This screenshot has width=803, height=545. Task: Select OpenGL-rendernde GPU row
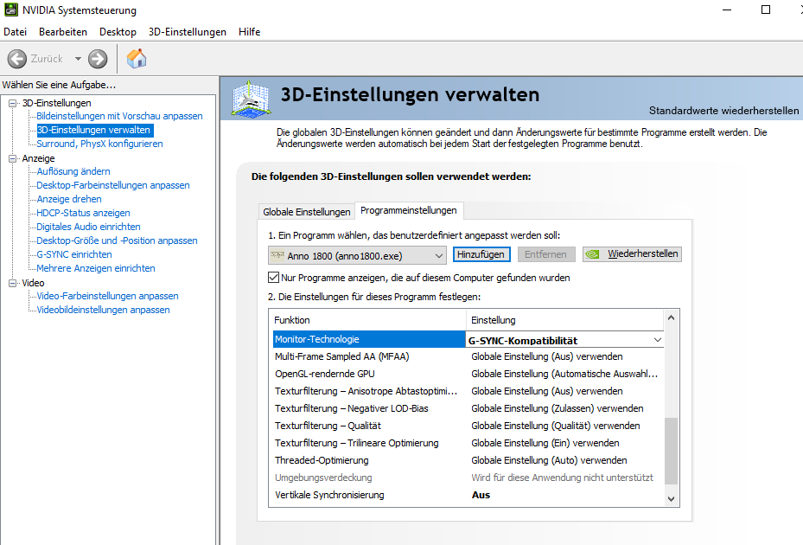click(468, 374)
